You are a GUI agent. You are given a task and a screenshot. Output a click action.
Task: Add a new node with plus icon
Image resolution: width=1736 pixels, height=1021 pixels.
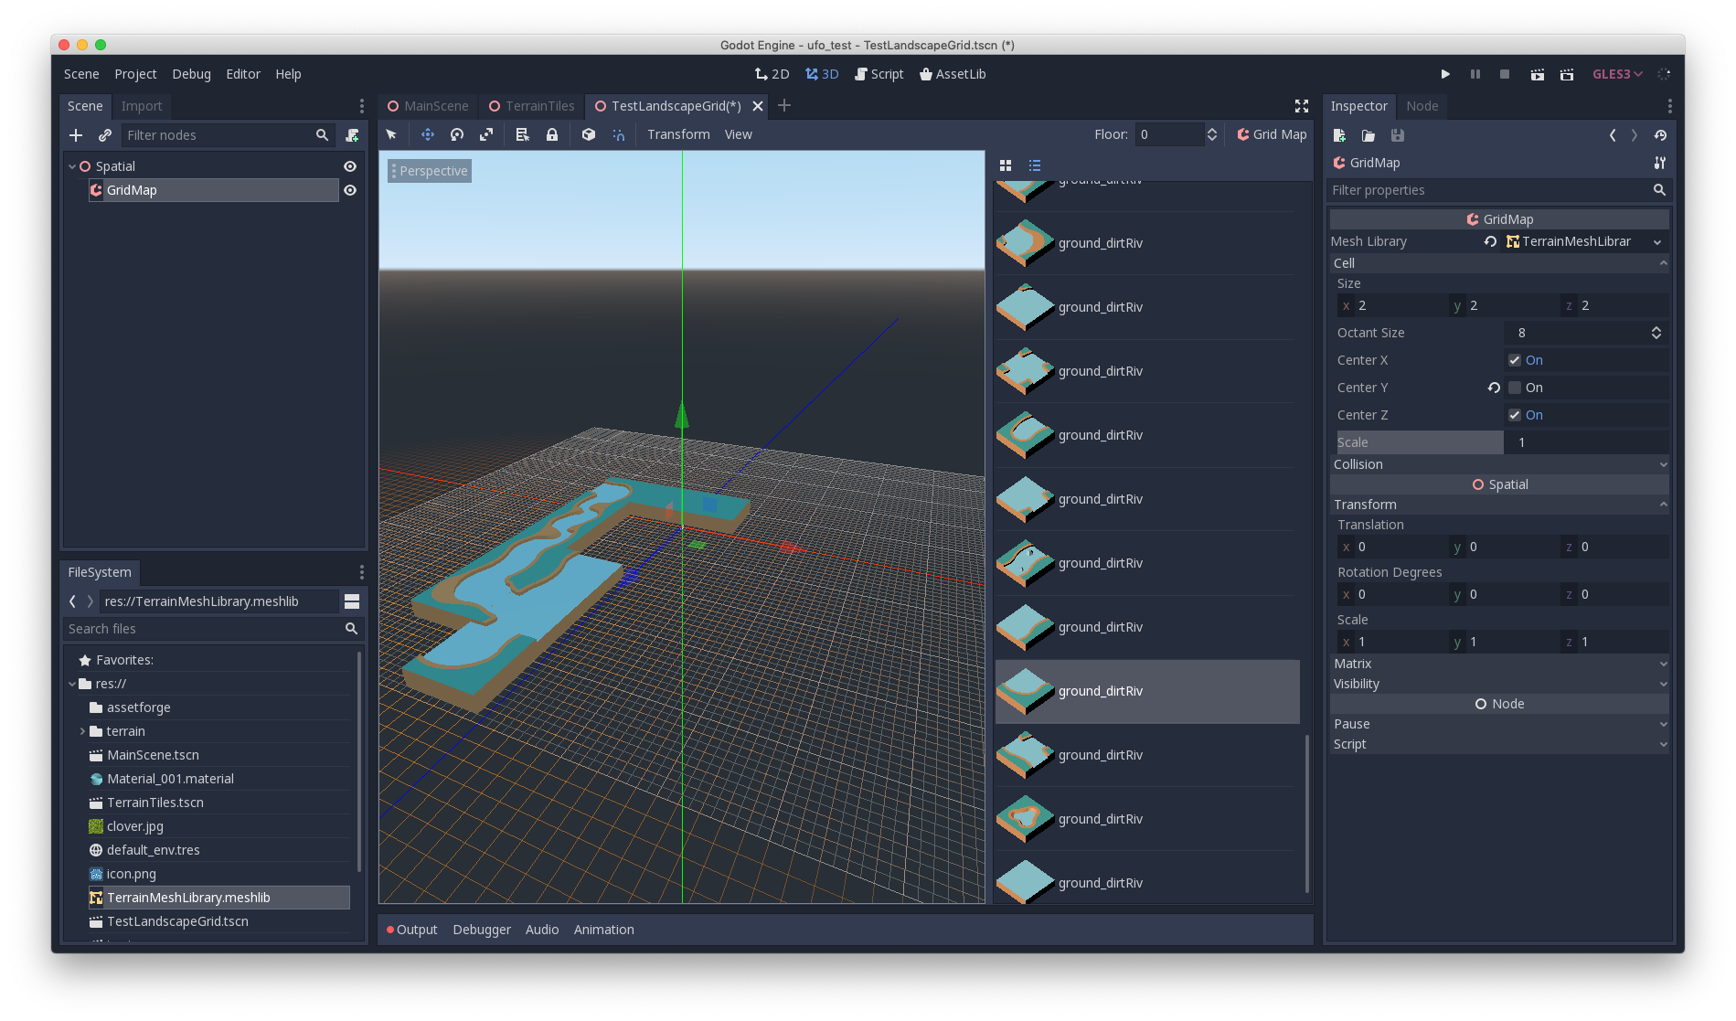tap(76, 135)
